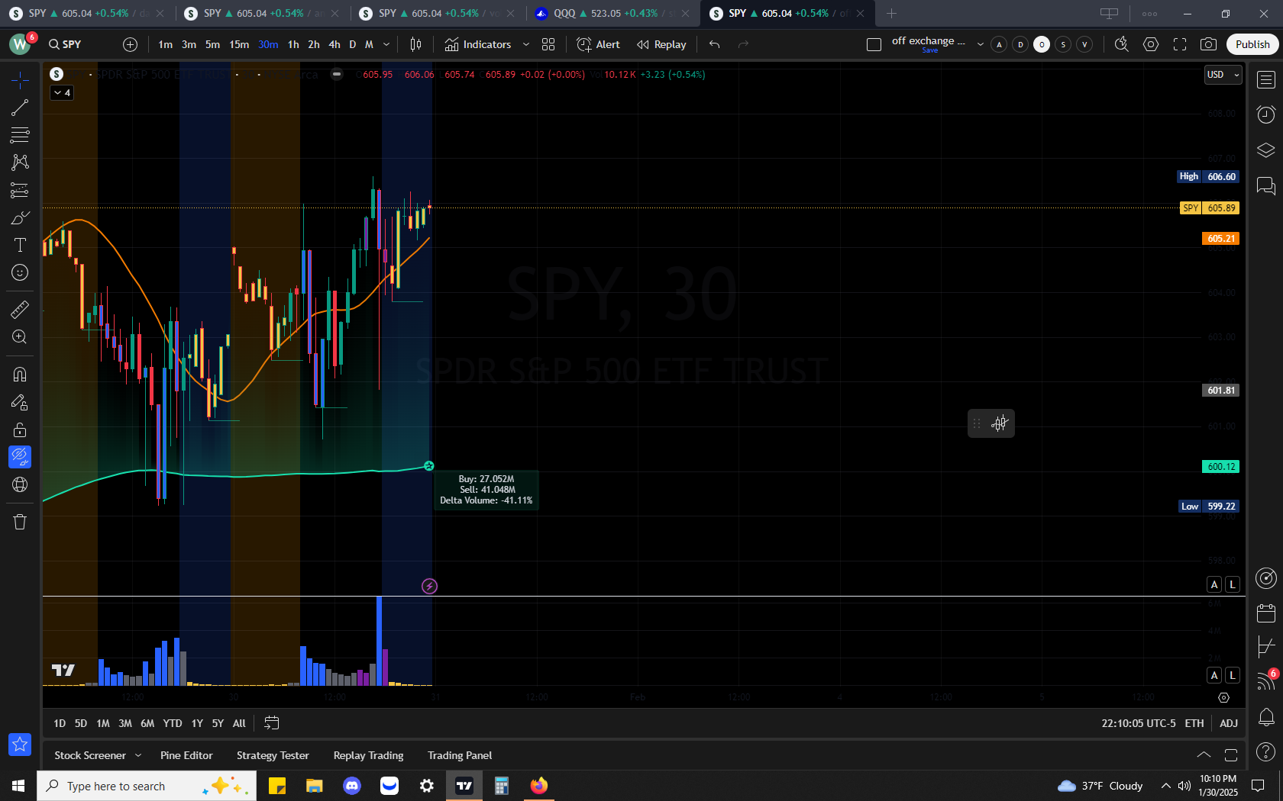Select the 1h timeframe
The width and height of the screenshot is (1283, 801).
click(293, 44)
